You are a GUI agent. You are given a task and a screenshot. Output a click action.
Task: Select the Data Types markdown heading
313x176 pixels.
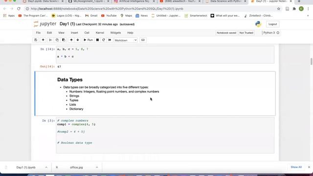tap(70, 80)
